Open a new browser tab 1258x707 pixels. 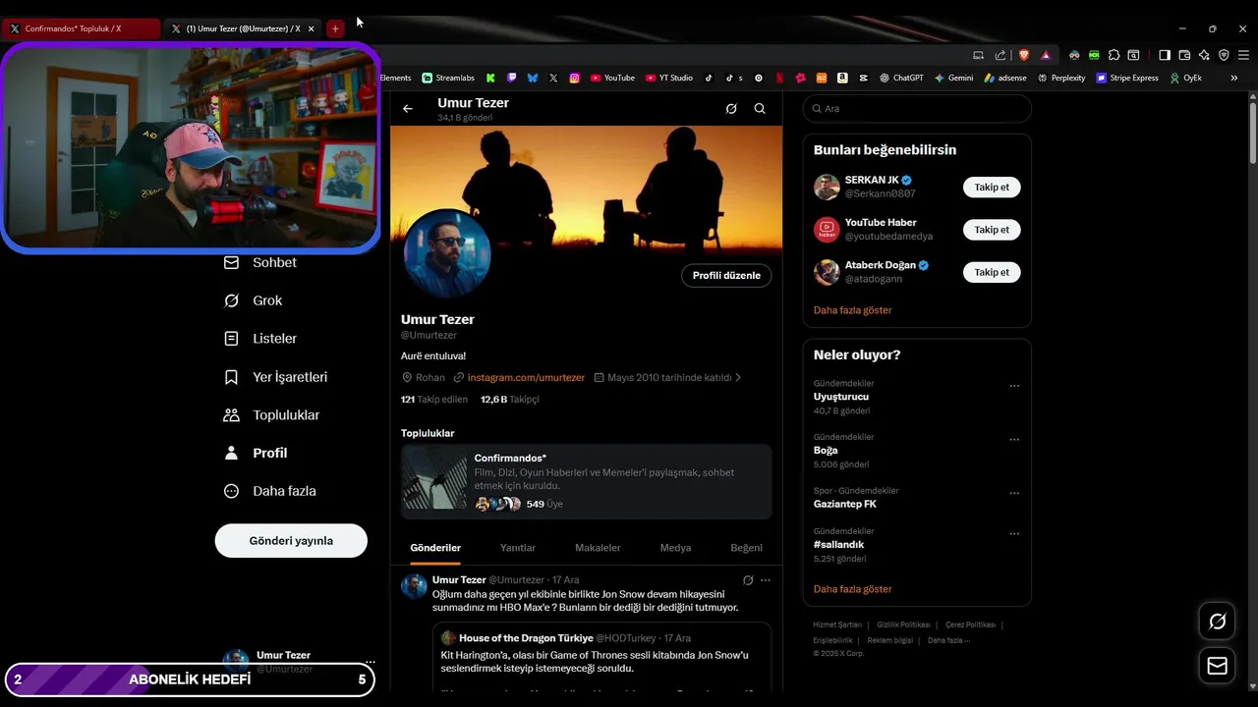pyautogui.click(x=335, y=29)
